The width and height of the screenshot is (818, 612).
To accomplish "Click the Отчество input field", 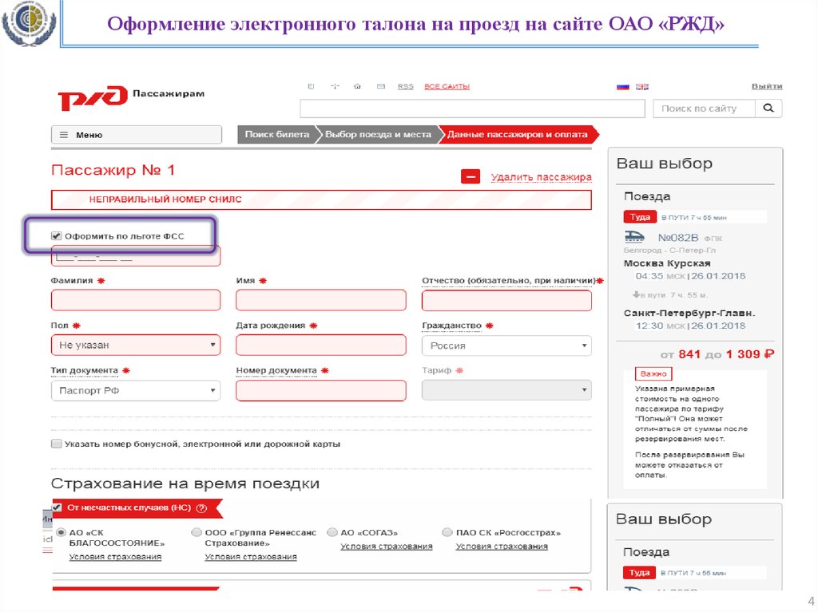I will point(506,301).
